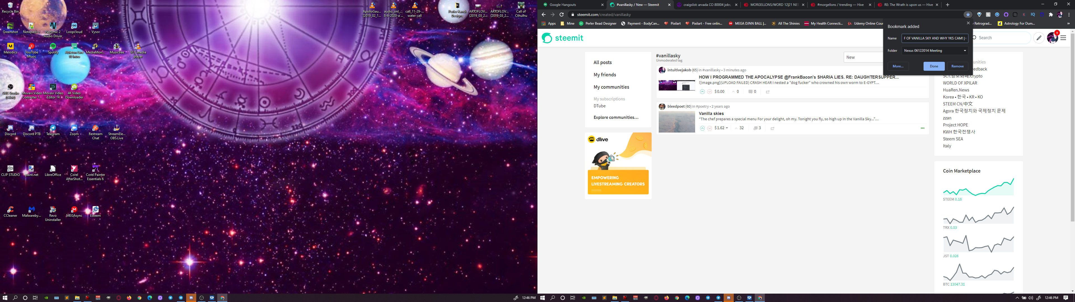Click Remove in the bookmark dialog
This screenshot has height=302, width=1075.
click(957, 66)
